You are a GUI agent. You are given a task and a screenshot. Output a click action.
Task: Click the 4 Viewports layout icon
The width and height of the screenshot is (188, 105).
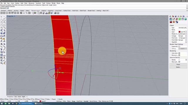(x=4, y=13)
